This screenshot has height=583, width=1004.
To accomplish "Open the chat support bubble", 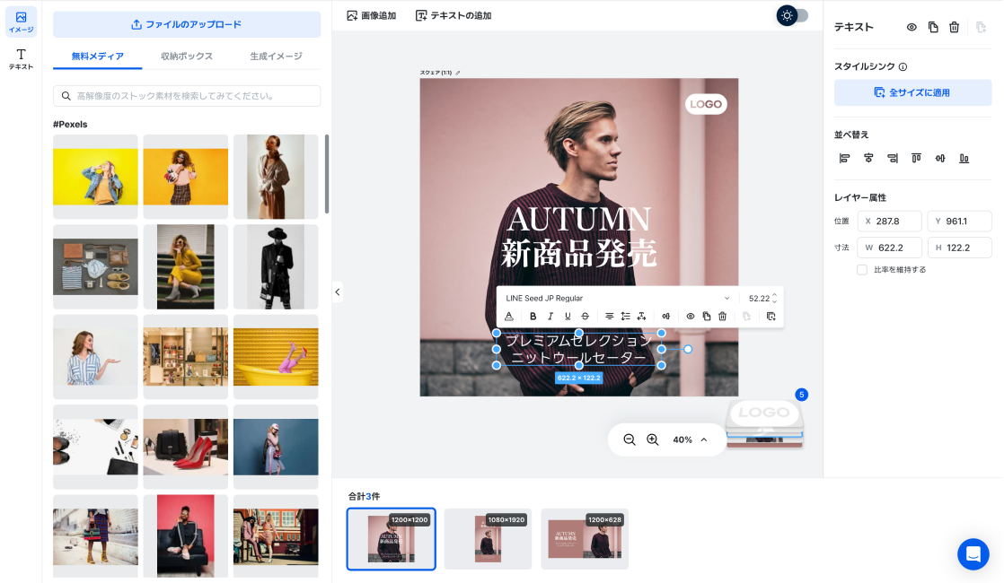I will pyautogui.click(x=973, y=554).
